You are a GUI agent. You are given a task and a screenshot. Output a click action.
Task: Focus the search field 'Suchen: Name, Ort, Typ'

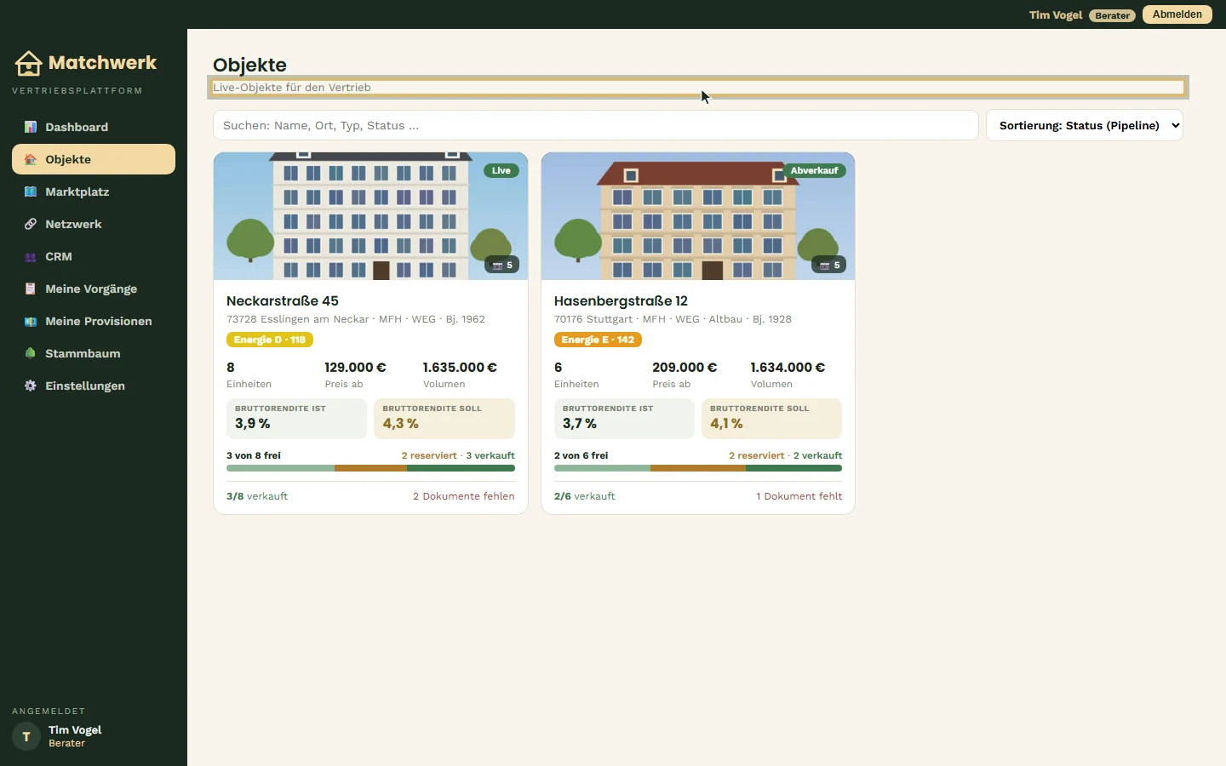pyautogui.click(x=595, y=125)
